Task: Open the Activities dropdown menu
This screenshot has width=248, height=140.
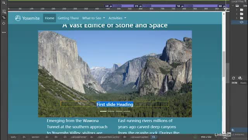Action: (x=117, y=18)
